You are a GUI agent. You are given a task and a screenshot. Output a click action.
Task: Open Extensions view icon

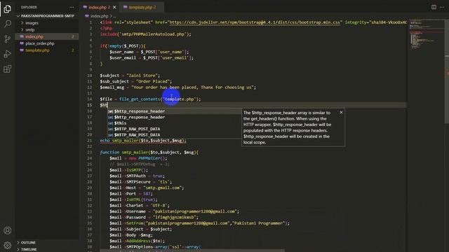click(8, 69)
